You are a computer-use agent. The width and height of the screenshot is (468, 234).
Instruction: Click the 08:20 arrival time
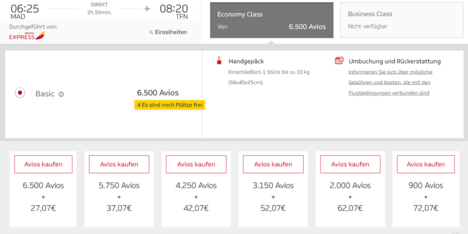tap(173, 8)
